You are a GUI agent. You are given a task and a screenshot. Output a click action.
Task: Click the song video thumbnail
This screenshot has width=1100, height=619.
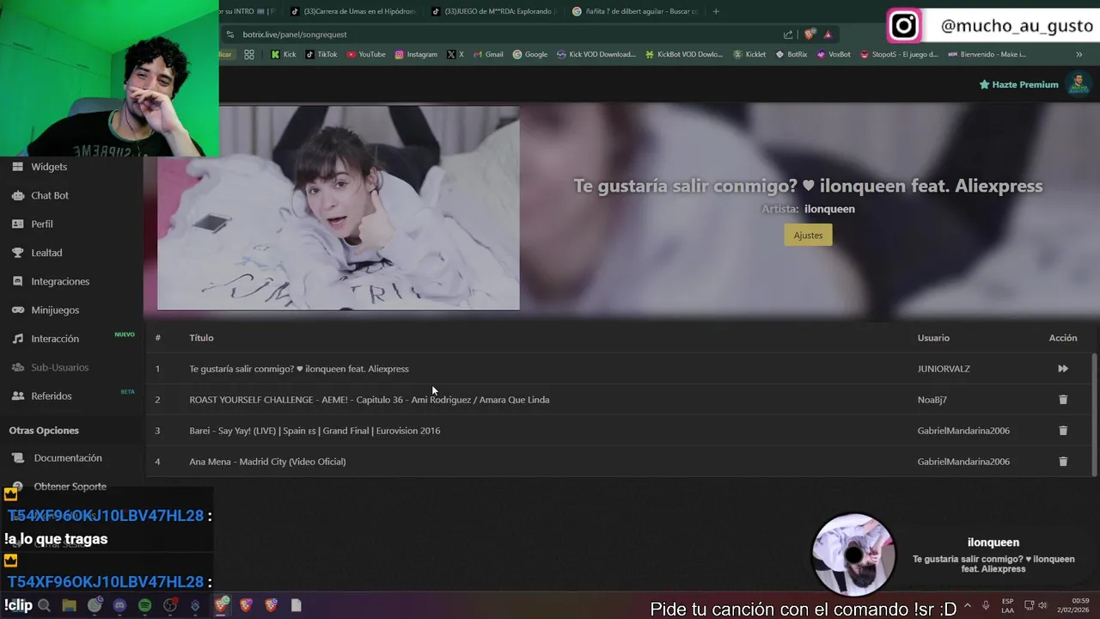(x=339, y=207)
